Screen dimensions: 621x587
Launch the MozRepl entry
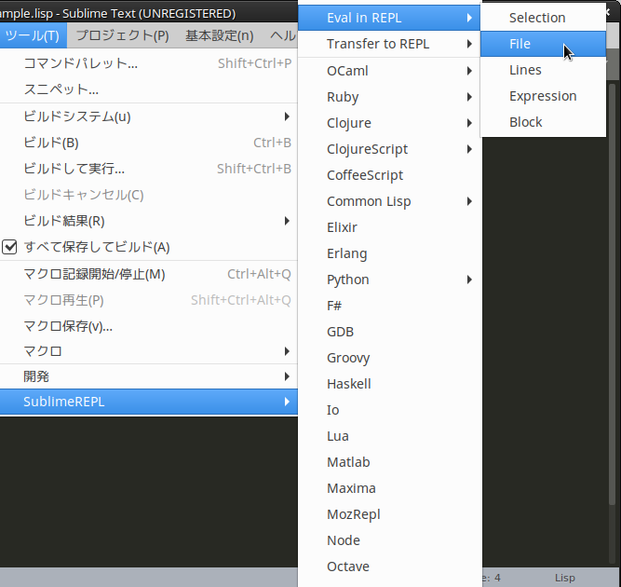point(390,514)
